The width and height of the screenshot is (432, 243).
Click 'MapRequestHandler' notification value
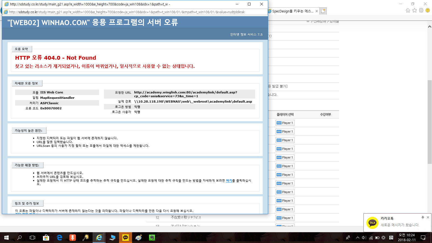pos(57,98)
